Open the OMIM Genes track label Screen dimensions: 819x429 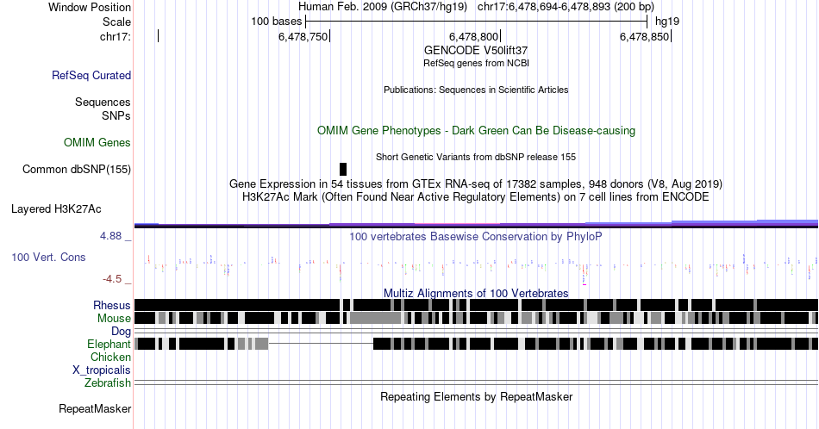pyautogui.click(x=97, y=142)
